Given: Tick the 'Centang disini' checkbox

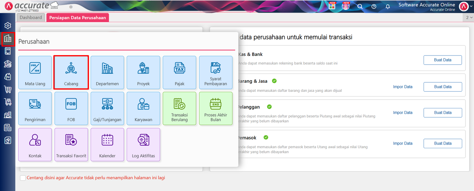Looking at the screenshot, I should (x=23, y=178).
